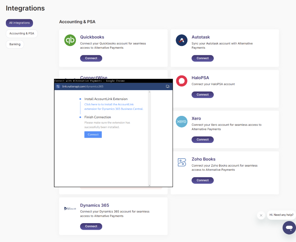Select the All integrations filter

pos(20,23)
